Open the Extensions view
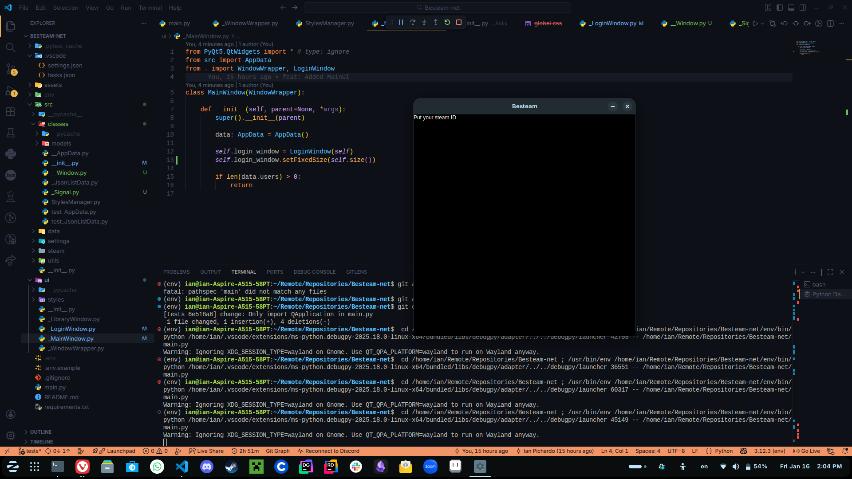 [11, 112]
